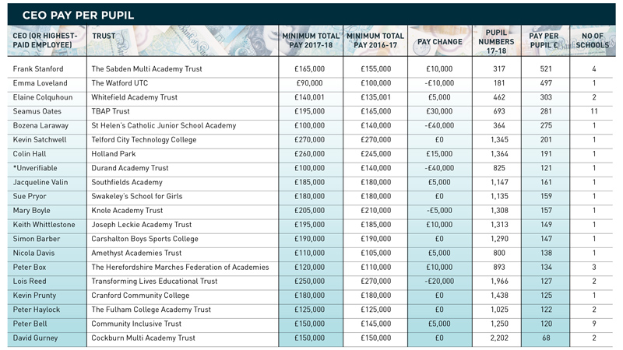Click the £30,000 pay change value
The width and height of the screenshot is (623, 350).
pyautogui.click(x=439, y=111)
